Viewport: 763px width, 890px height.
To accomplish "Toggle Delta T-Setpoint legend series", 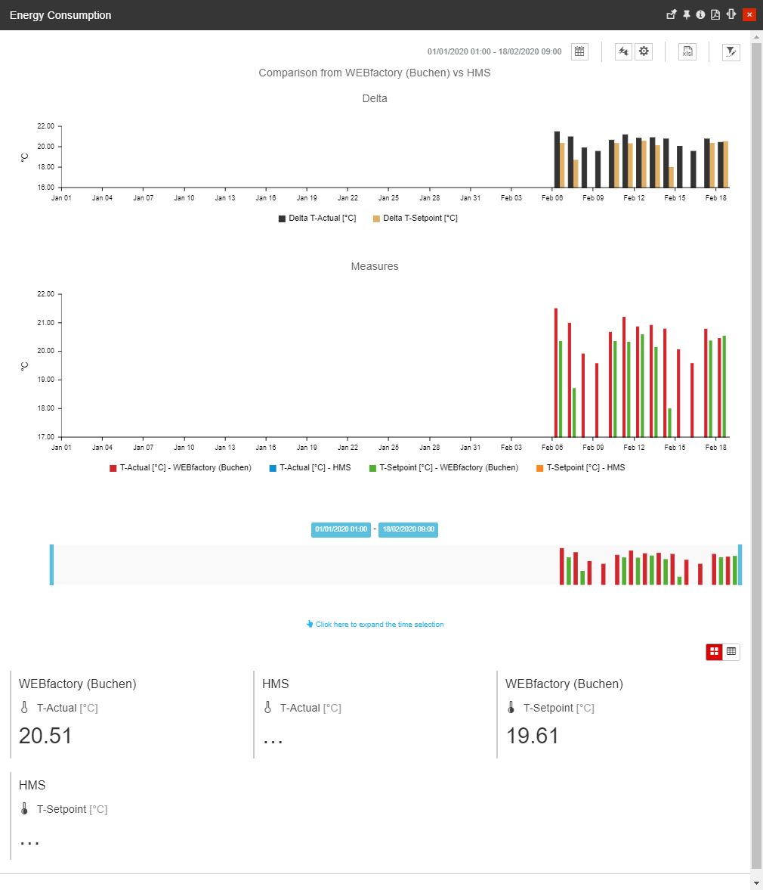I will pos(415,219).
